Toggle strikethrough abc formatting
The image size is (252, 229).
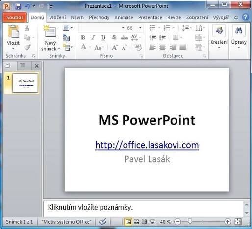coord(125,38)
